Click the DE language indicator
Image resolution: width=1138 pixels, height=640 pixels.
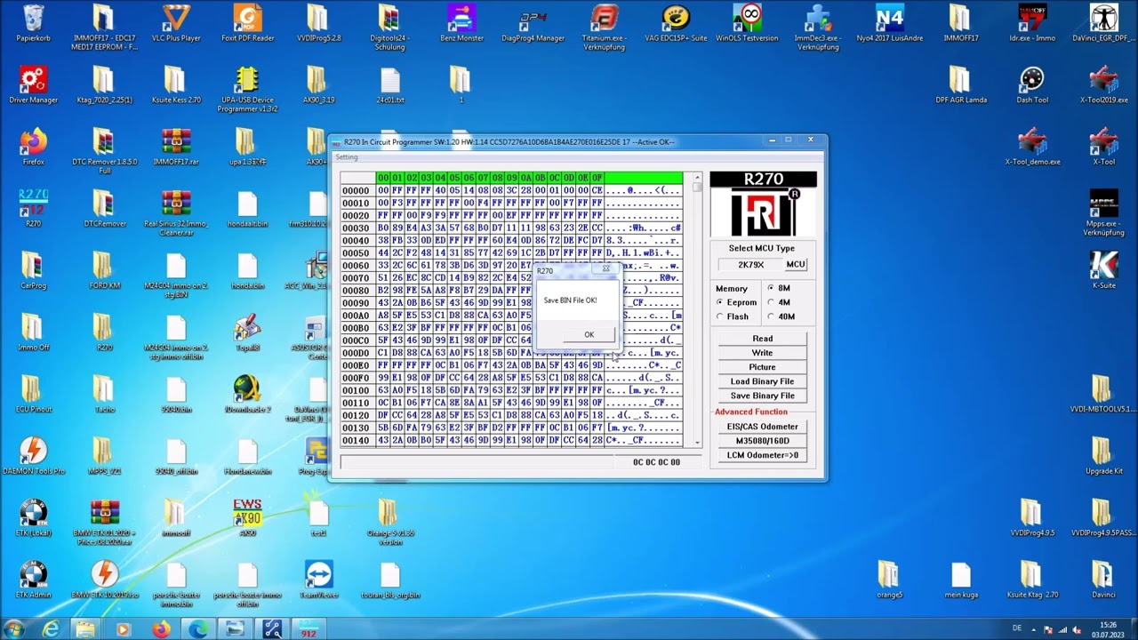click(1016, 628)
